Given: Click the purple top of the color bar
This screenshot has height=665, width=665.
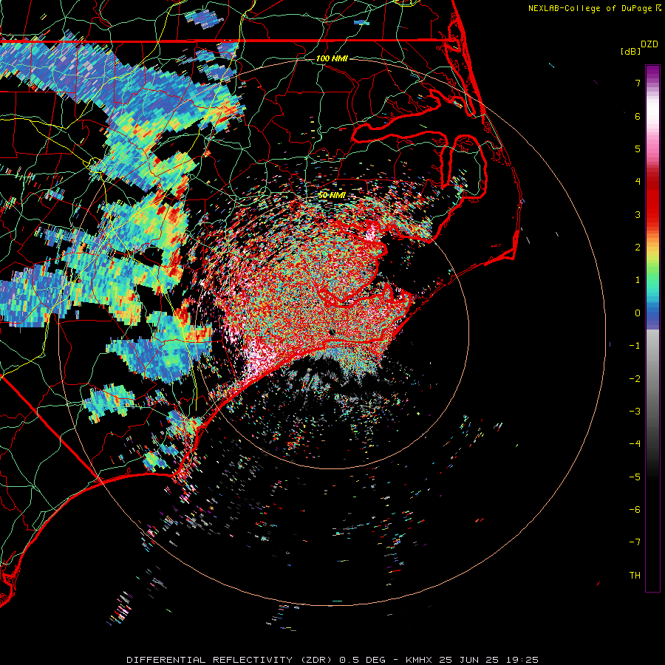Looking at the screenshot, I should 652,71.
